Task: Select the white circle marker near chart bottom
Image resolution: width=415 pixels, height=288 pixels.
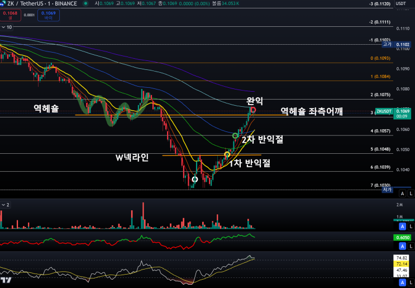Action: click(195, 180)
